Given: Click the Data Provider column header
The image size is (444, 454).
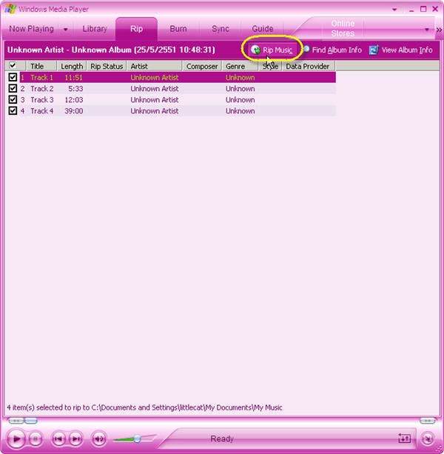Looking at the screenshot, I should pos(309,66).
